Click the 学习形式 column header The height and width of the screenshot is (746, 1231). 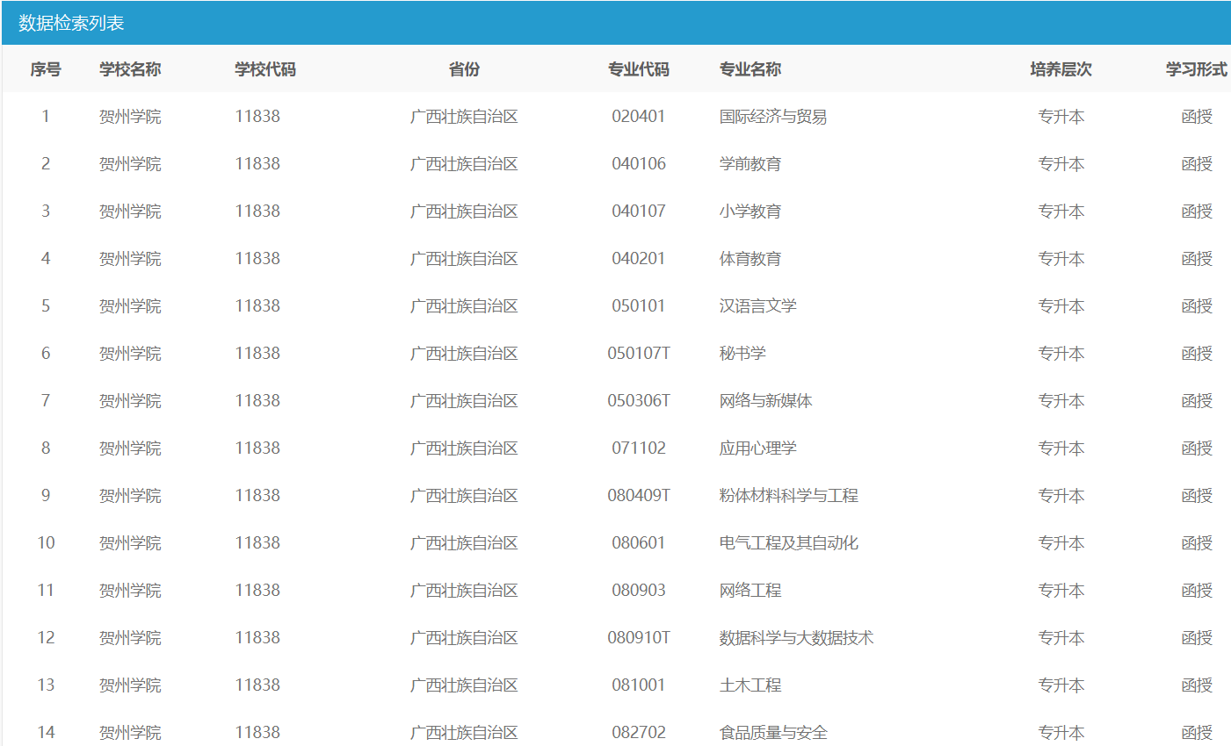pyautogui.click(x=1197, y=69)
